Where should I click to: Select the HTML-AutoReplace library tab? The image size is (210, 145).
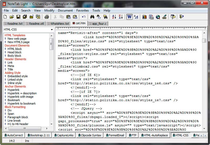click(x=154, y=135)
